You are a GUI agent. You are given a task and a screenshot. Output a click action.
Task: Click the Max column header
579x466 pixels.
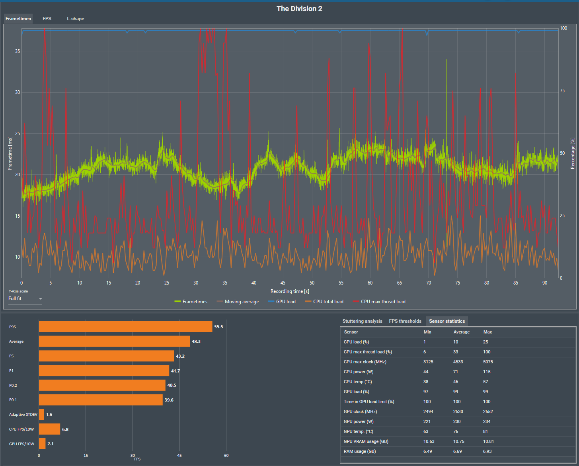pos(487,332)
